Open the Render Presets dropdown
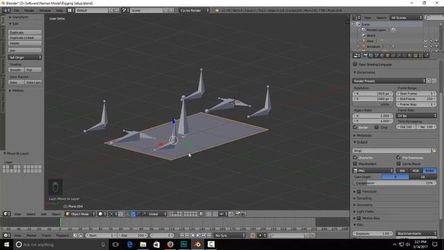 389,81
